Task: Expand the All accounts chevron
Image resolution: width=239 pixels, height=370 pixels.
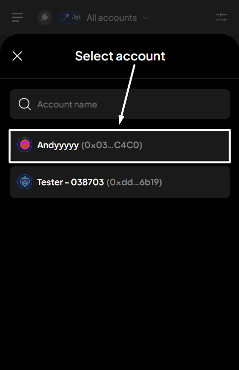Action: (146, 18)
